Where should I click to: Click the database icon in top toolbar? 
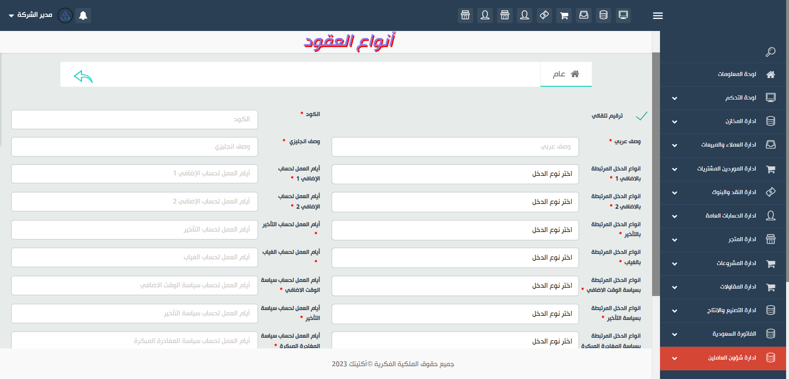coord(603,15)
